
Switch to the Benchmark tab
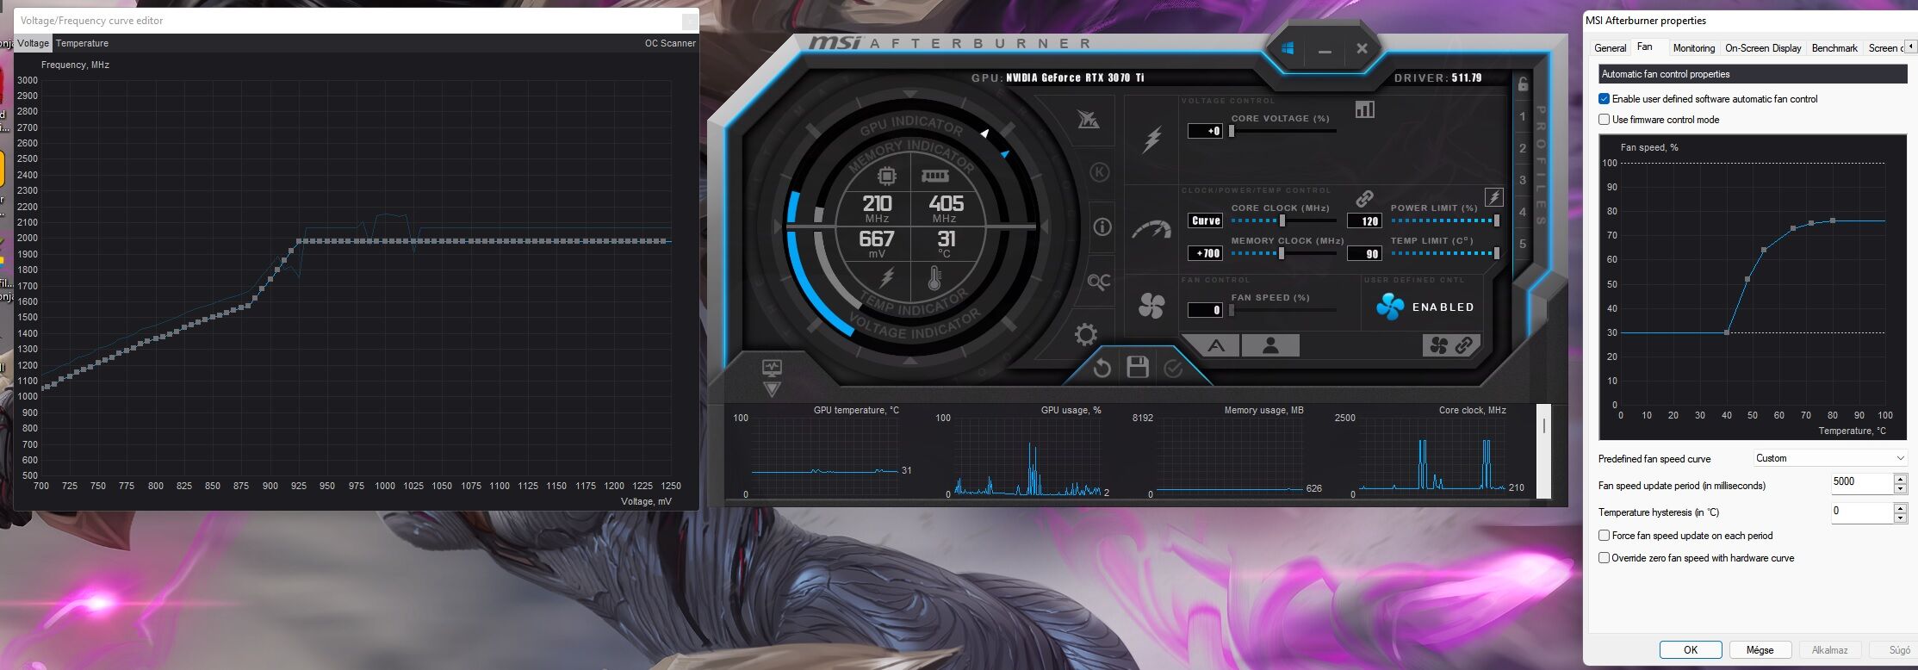click(1834, 48)
